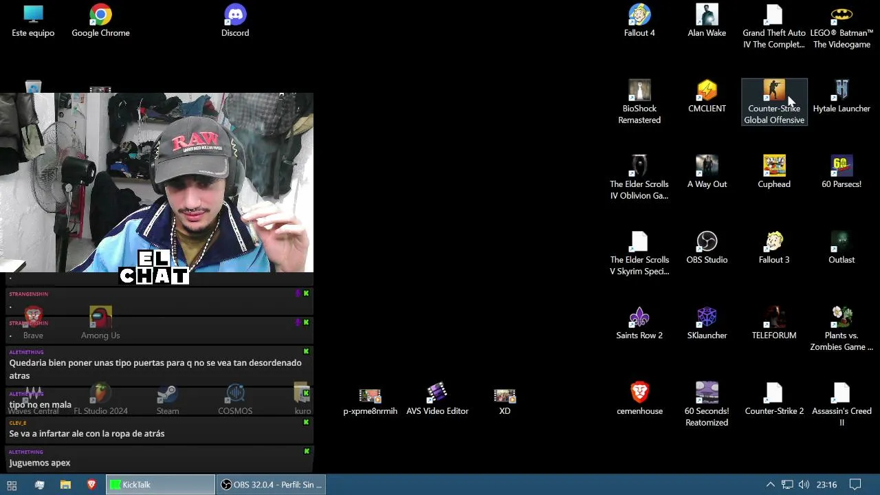880x495 pixels.
Task: Click the streamer webcam overlay
Action: pyautogui.click(x=157, y=182)
